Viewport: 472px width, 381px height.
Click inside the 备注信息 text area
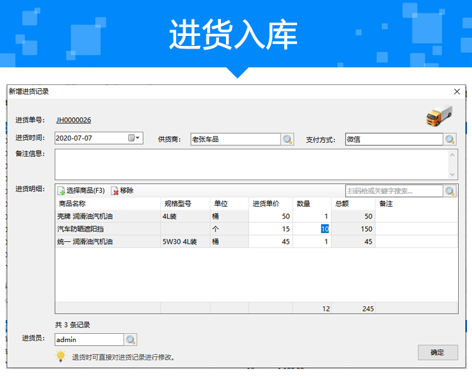click(251, 164)
